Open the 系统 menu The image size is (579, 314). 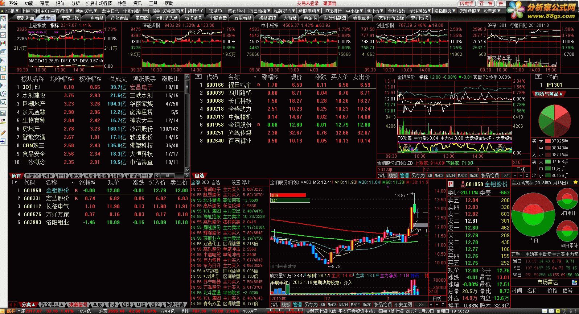[13, 3]
